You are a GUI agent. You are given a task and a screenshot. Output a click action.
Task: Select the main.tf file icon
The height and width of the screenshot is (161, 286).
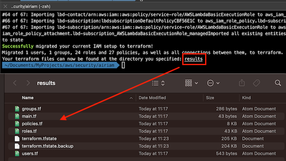coord(17,116)
